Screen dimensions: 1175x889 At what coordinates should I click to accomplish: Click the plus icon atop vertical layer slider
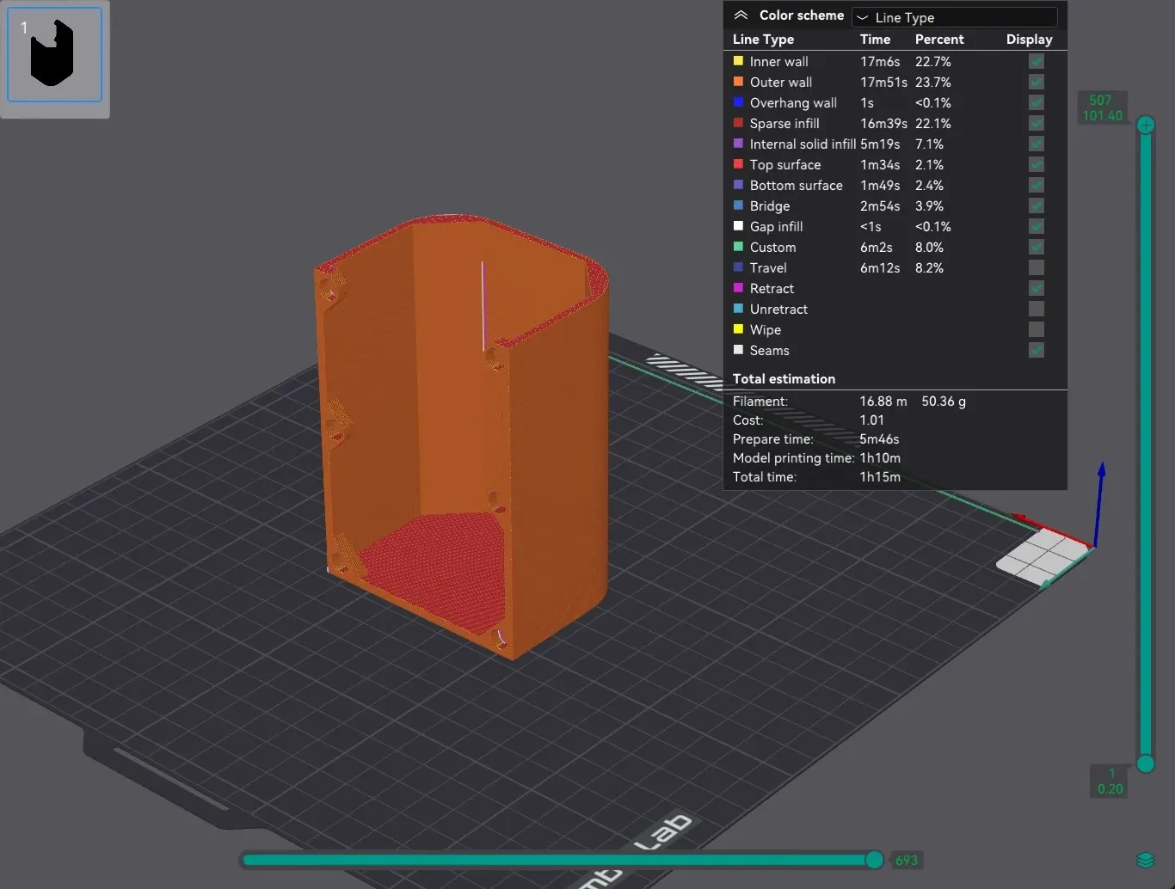1146,125
